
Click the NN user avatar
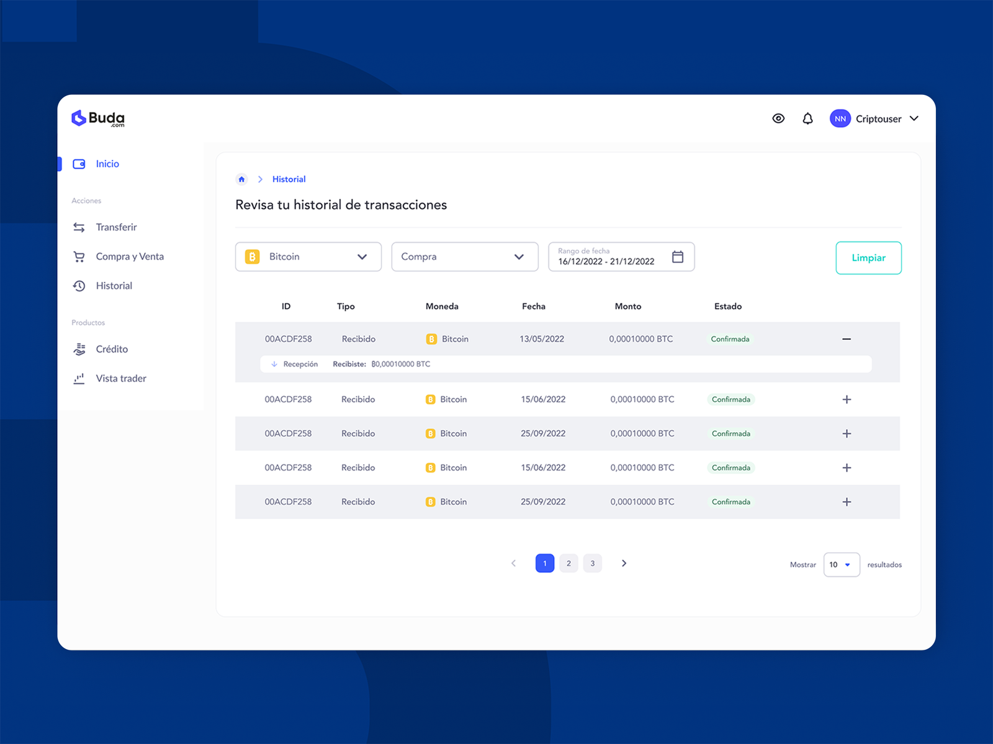pos(840,118)
